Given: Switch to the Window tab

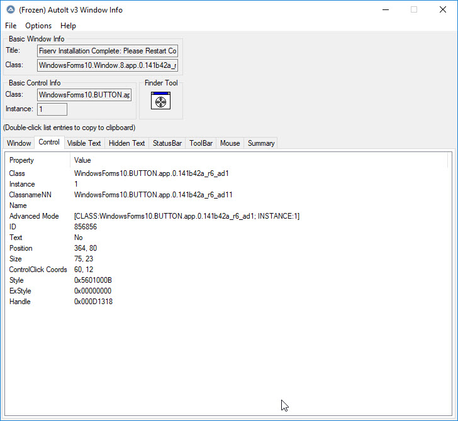Looking at the screenshot, I should point(19,143).
